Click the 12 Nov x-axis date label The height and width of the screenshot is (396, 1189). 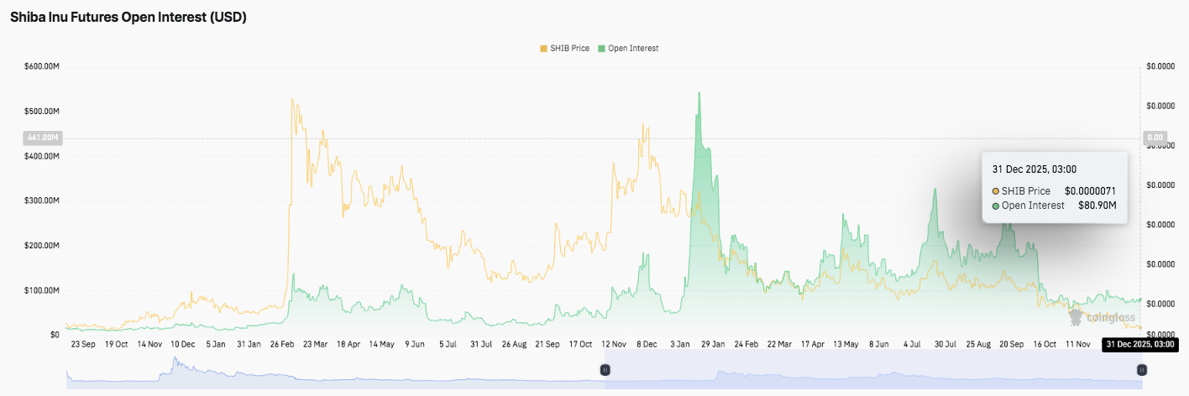(x=613, y=344)
